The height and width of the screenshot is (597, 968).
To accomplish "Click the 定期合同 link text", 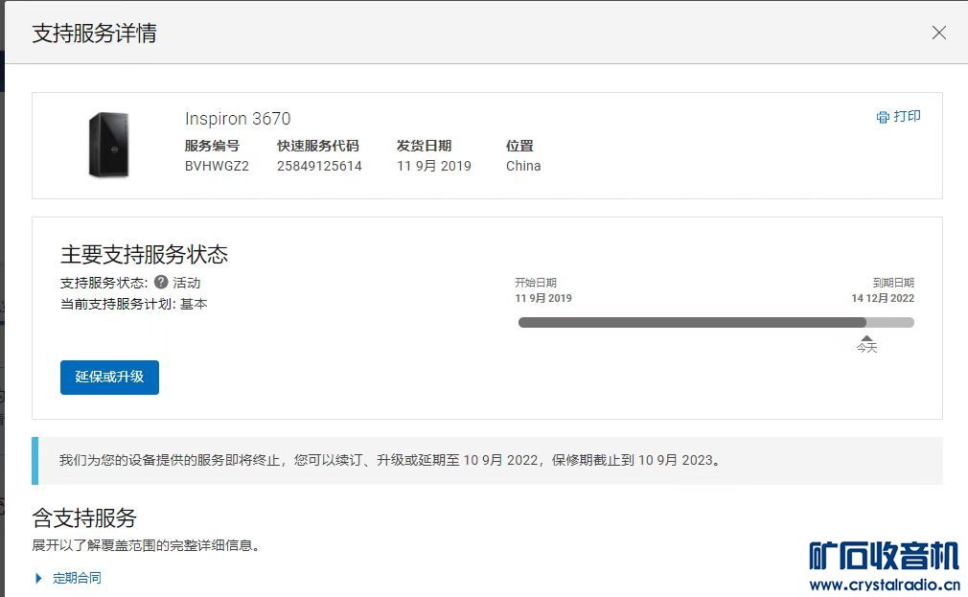I will coord(77,578).
